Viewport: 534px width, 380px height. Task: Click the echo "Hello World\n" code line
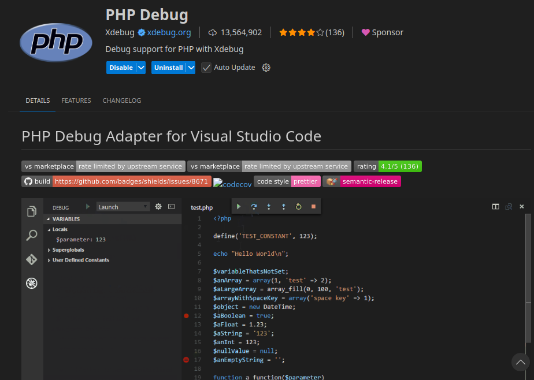251,254
